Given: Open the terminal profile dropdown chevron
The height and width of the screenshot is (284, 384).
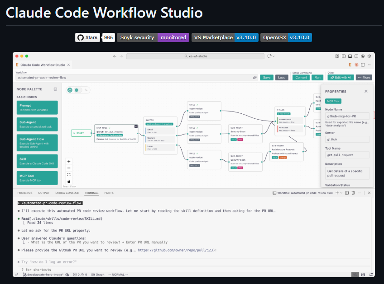Looking at the screenshot, I should 341,193.
